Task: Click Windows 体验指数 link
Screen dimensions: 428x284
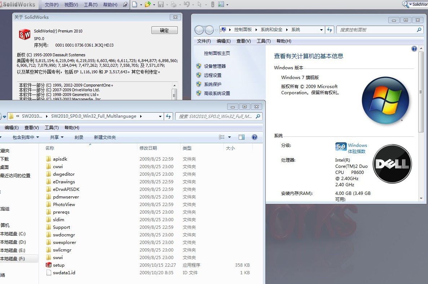Action: 357,148
